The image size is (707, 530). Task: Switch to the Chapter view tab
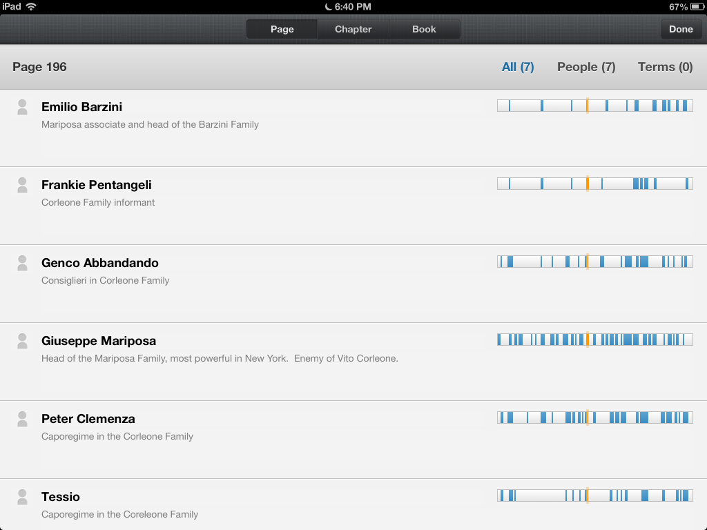pos(353,29)
